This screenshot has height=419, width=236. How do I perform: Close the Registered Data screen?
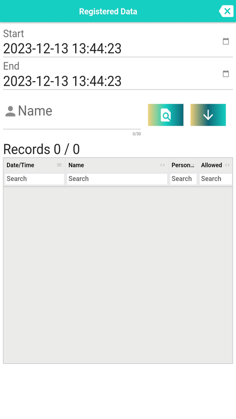click(226, 11)
